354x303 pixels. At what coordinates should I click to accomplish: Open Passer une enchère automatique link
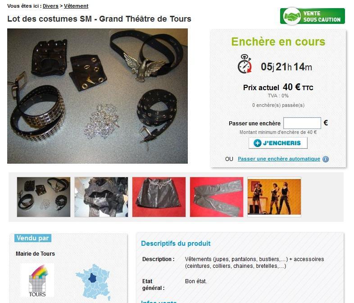pyautogui.click(x=279, y=159)
